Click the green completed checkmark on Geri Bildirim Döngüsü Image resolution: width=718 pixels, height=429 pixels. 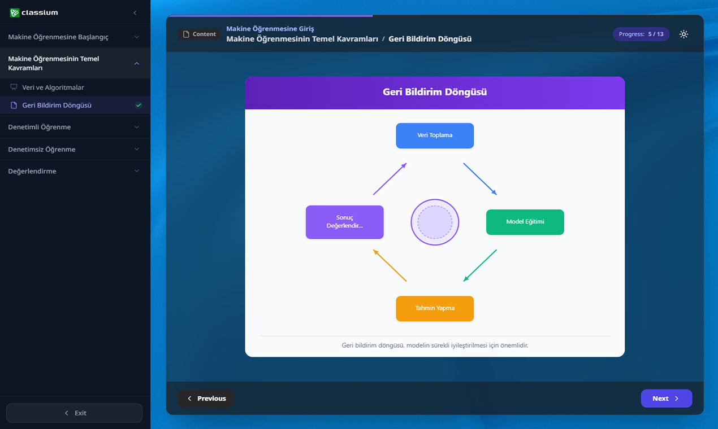pos(139,106)
